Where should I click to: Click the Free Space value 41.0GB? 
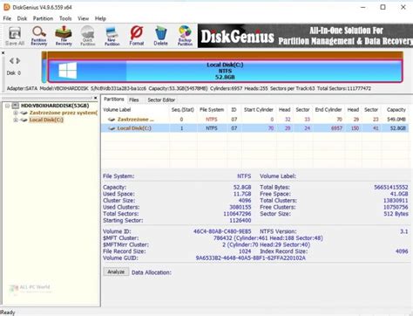[399, 194]
